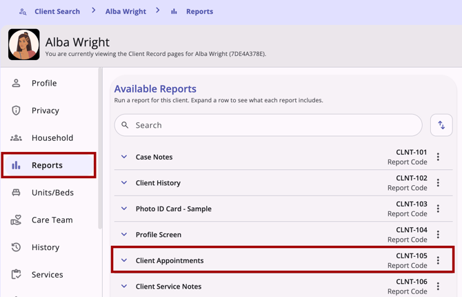Click the Reports bar chart sidebar icon
The height and width of the screenshot is (297, 462).
click(x=16, y=165)
